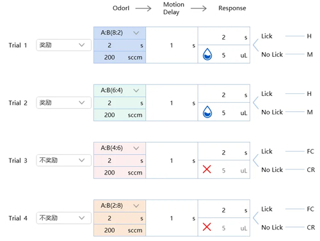320x241 pixels.
Task: Click the red X icon in Trial 4
Action: point(207,227)
